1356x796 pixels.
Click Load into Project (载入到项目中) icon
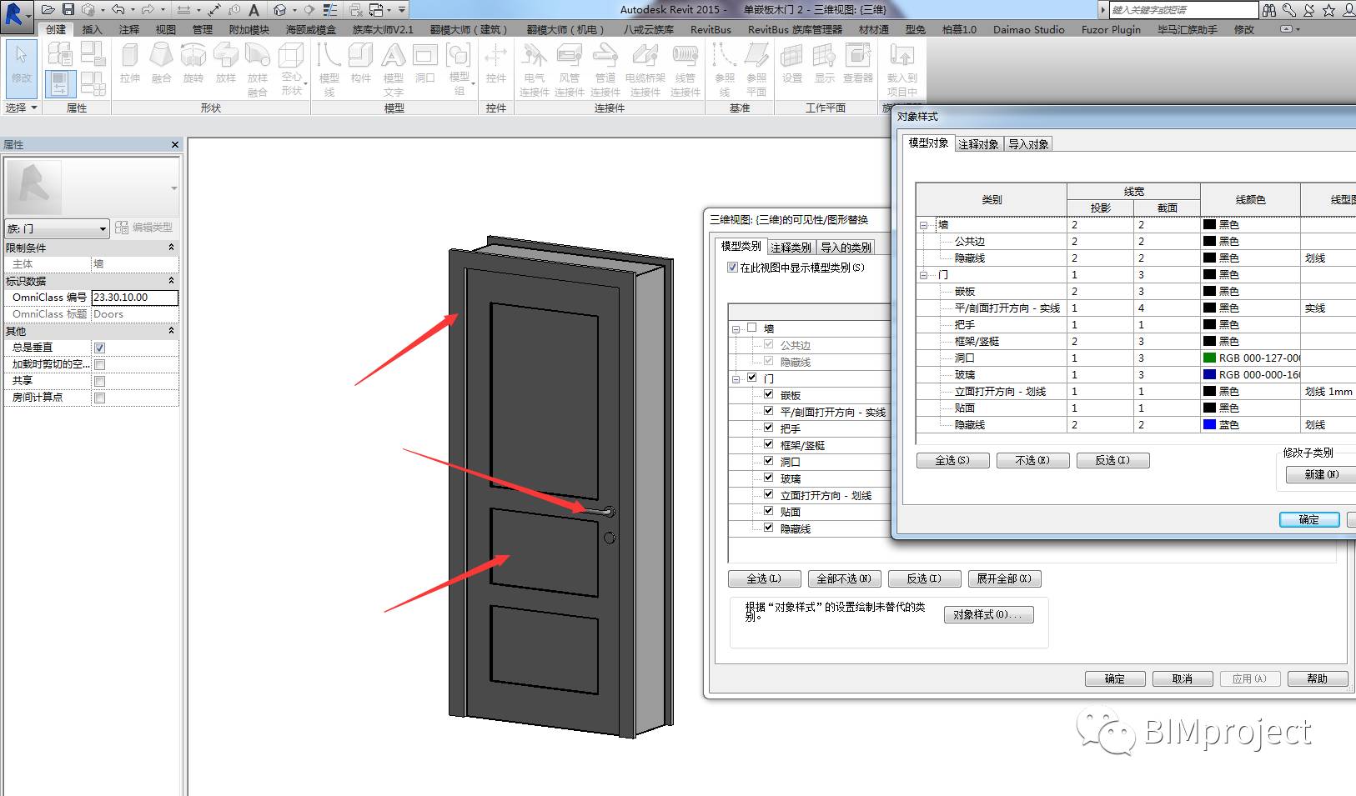[x=901, y=68]
